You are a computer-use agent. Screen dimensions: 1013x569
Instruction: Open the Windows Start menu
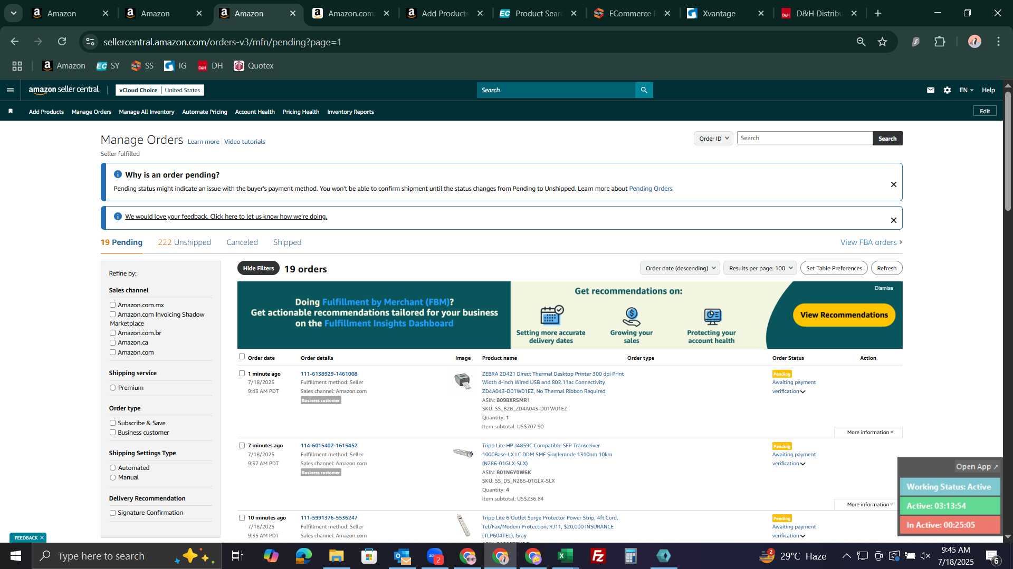pos(15,556)
